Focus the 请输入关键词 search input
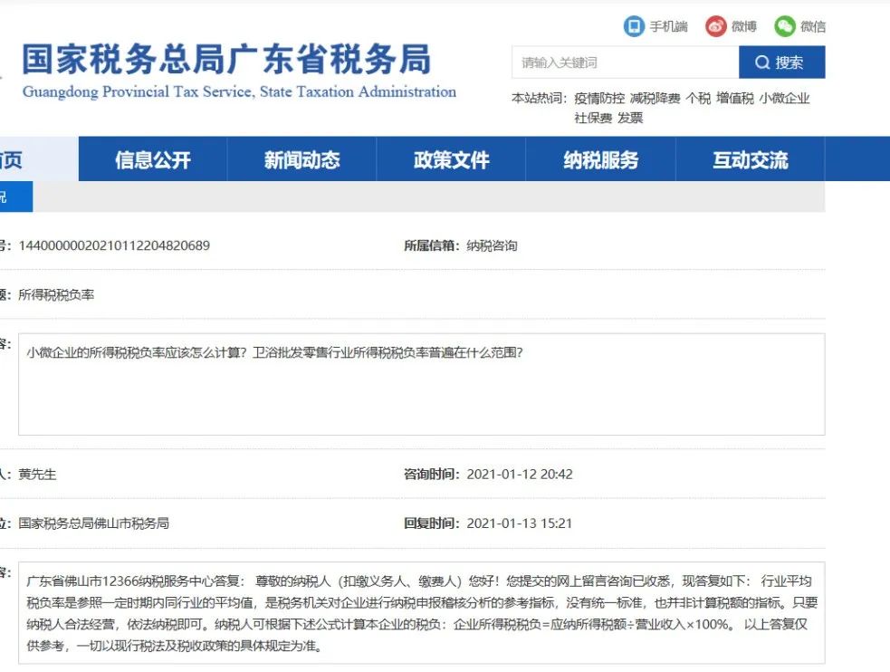 pyautogui.click(x=625, y=62)
